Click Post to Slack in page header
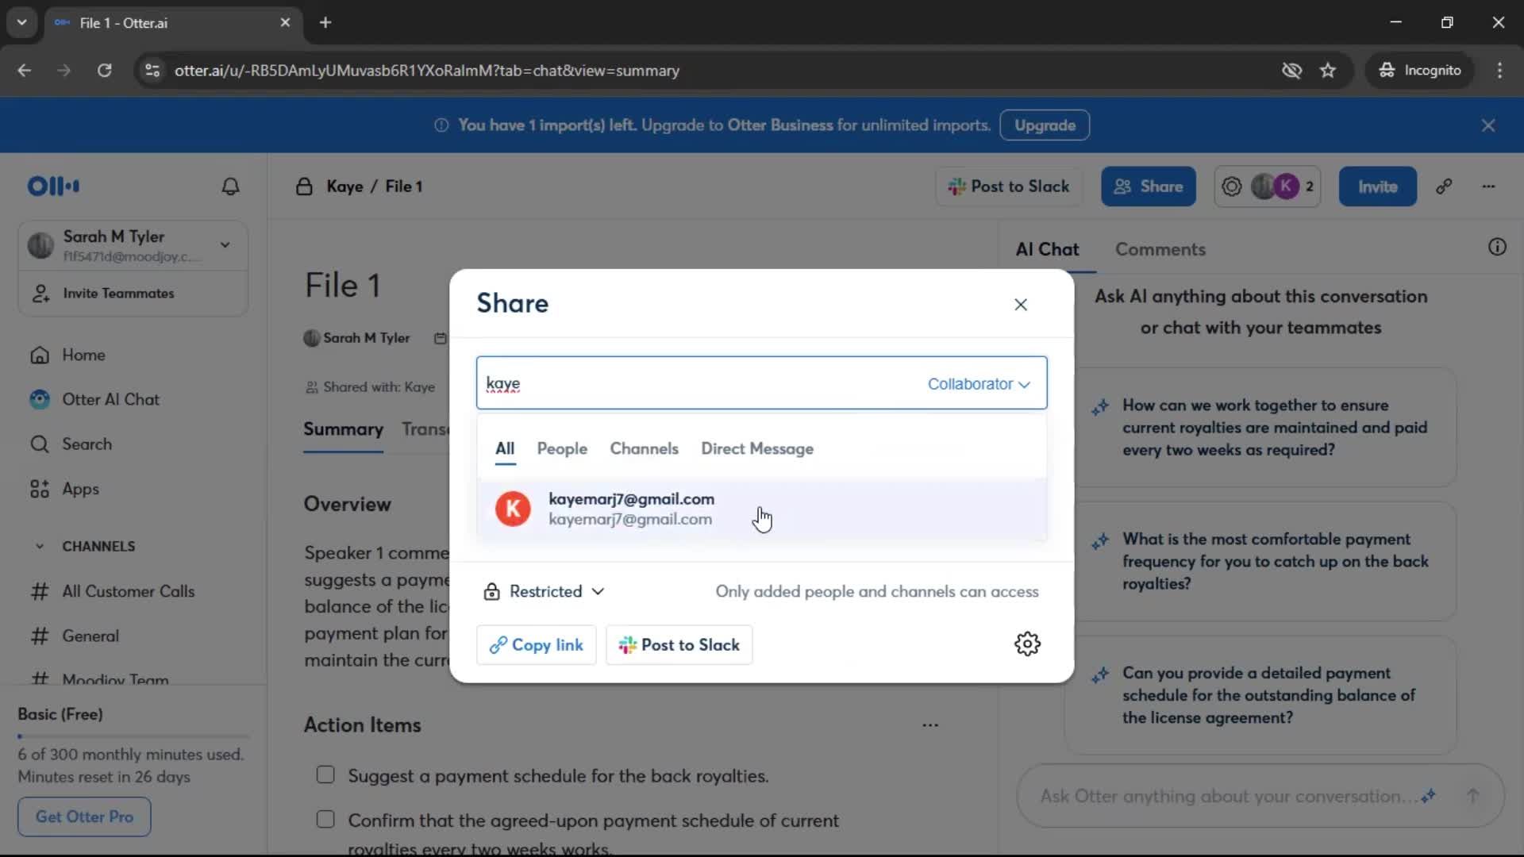Viewport: 1524px width, 857px height. click(1009, 186)
